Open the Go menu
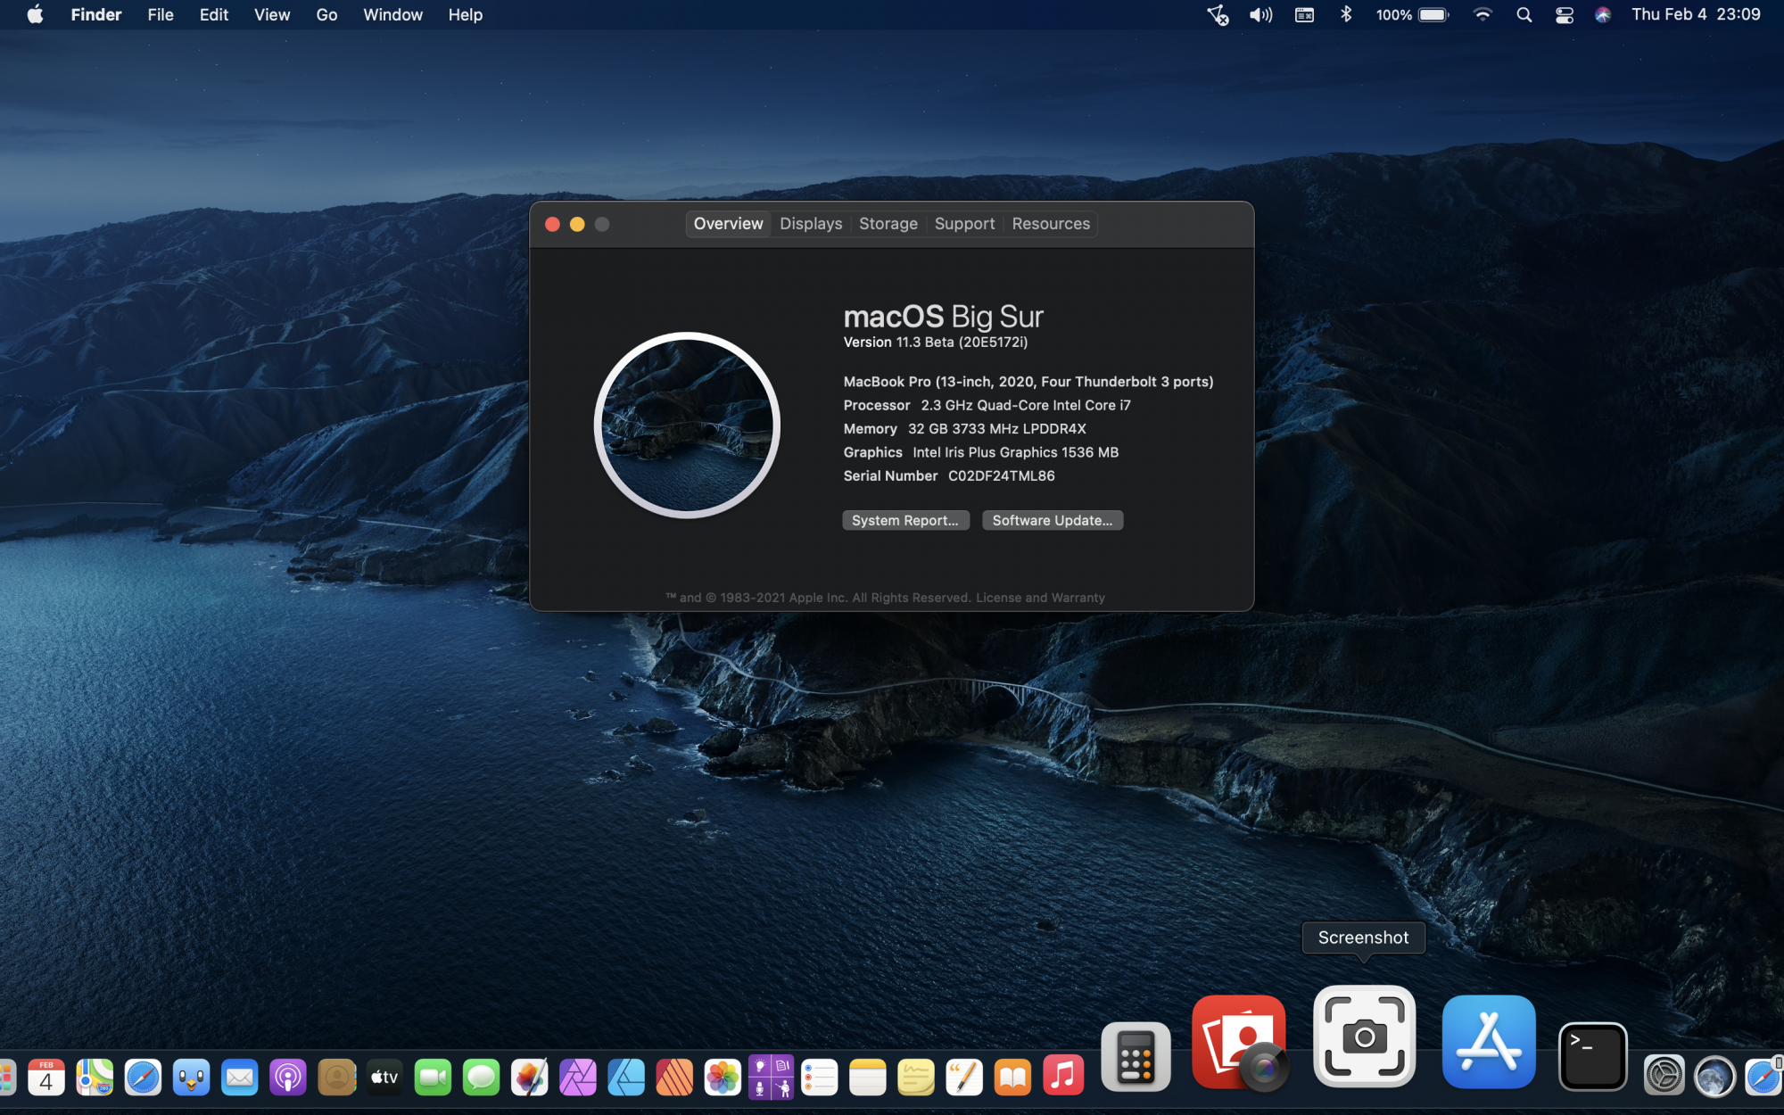Screen dimensions: 1784x1115 326,15
